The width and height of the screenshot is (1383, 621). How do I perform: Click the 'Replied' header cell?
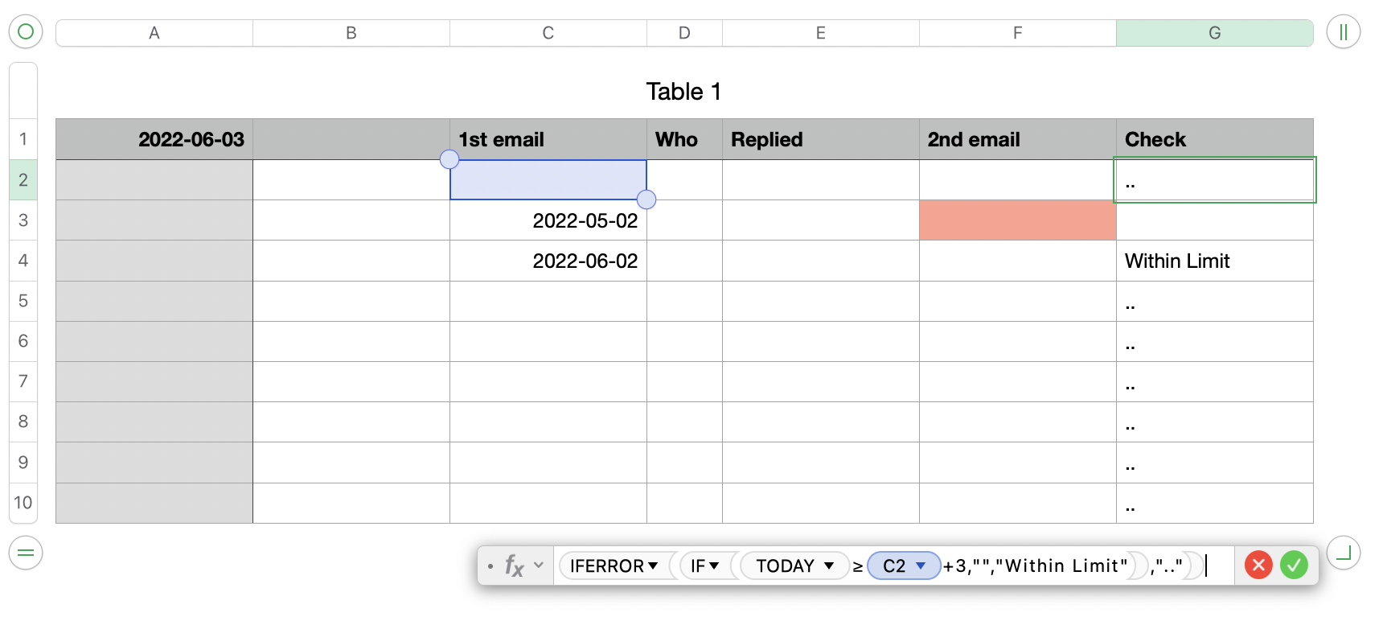[x=820, y=139]
